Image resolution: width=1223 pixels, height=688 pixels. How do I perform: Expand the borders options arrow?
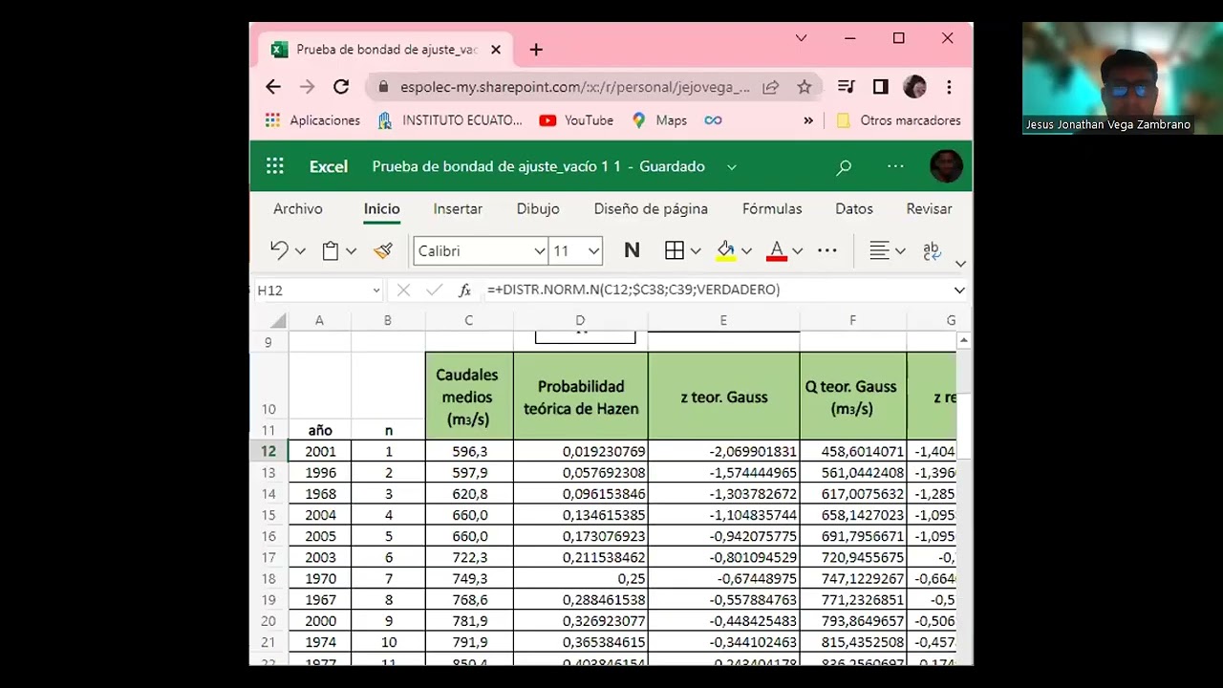[696, 251]
